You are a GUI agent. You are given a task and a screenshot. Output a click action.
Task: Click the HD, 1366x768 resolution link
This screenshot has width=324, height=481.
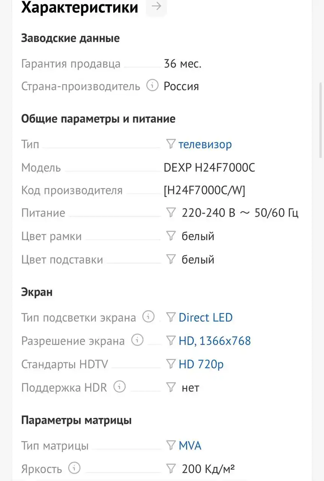214,340
